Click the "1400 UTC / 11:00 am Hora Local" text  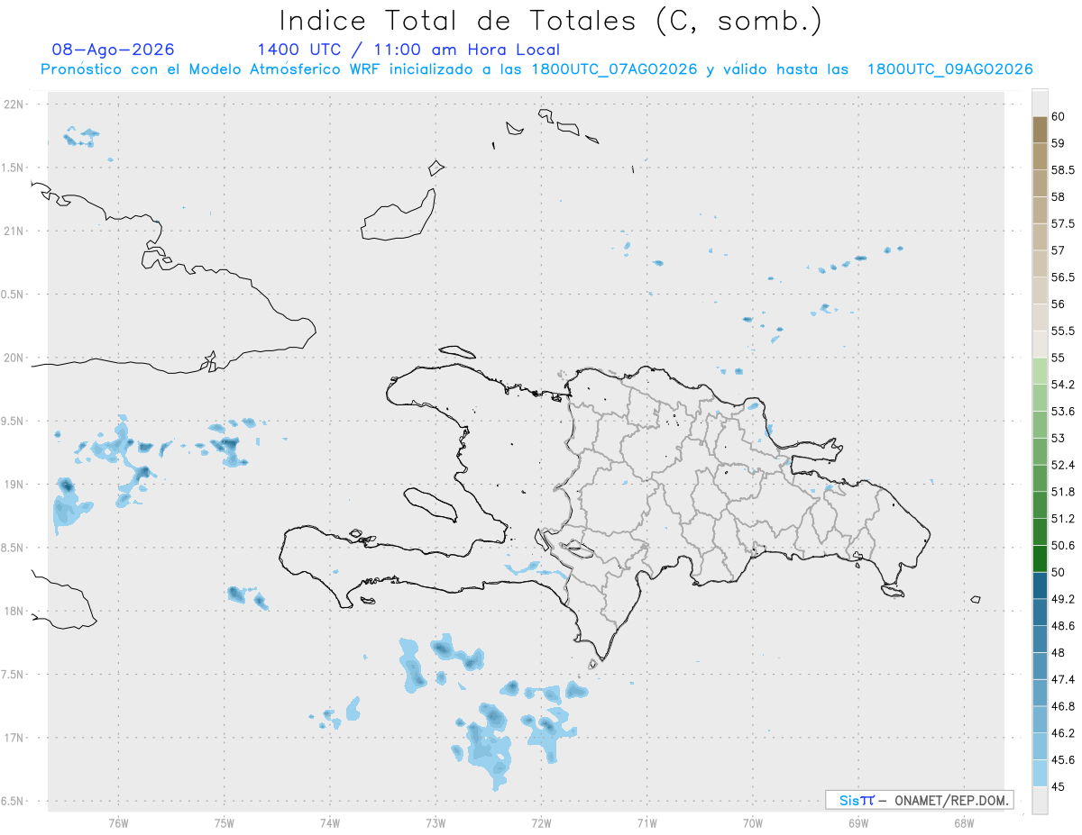[408, 50]
